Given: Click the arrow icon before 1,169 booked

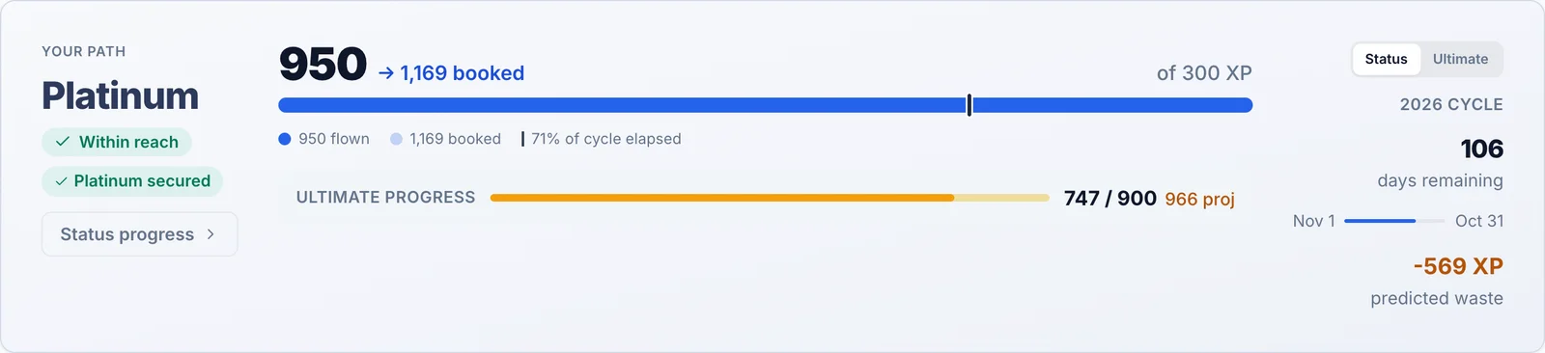Looking at the screenshot, I should pyautogui.click(x=386, y=73).
